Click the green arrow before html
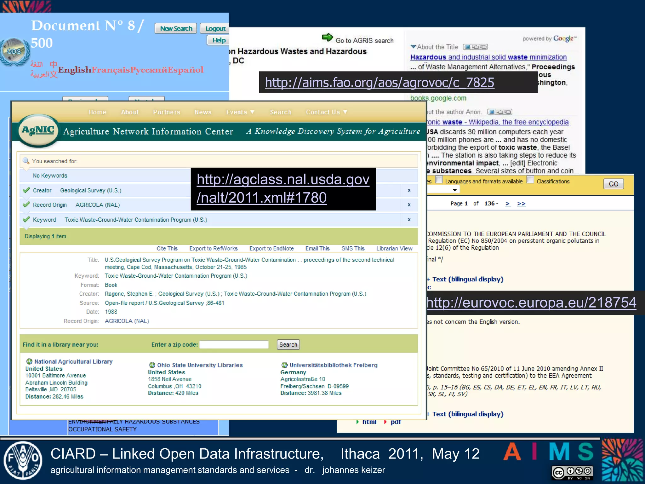This screenshot has width=645, height=484. click(x=357, y=422)
